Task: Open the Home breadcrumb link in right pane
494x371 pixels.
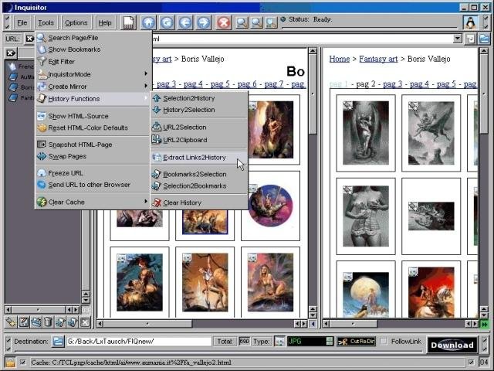Action: 339,58
